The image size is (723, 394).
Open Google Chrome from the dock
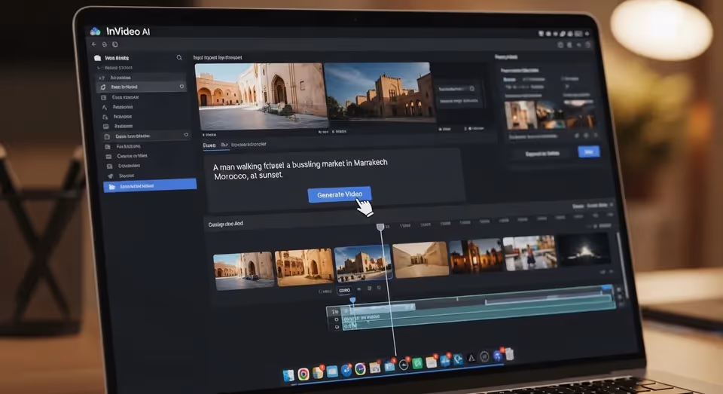[304, 374]
